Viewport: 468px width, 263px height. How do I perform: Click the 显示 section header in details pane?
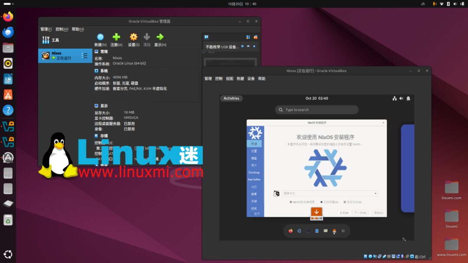pos(104,106)
